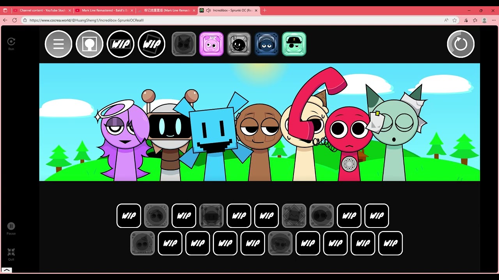
Task: Click WIP tile directly left of beanie-face icon
Action: (253, 243)
